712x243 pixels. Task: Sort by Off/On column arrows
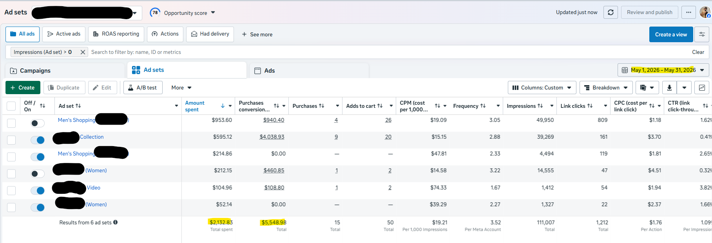(x=42, y=106)
